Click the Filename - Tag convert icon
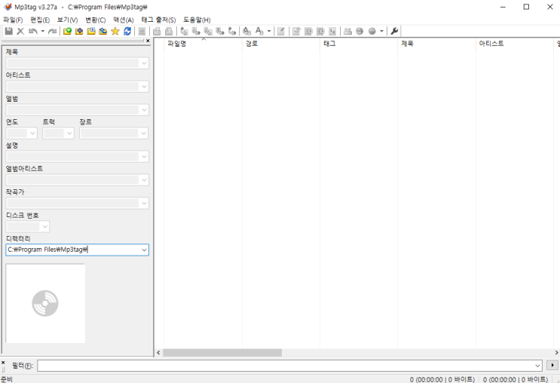The height and width of the screenshot is (383, 560). (x=196, y=31)
